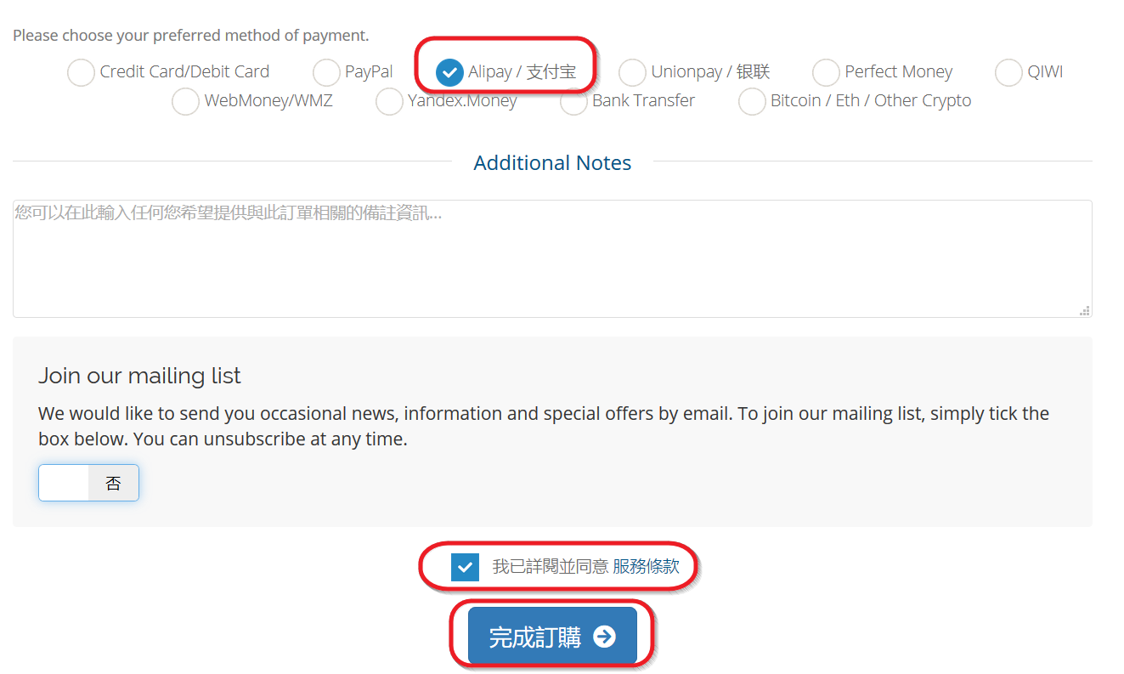Select Bank Transfer radio button

pyautogui.click(x=573, y=101)
